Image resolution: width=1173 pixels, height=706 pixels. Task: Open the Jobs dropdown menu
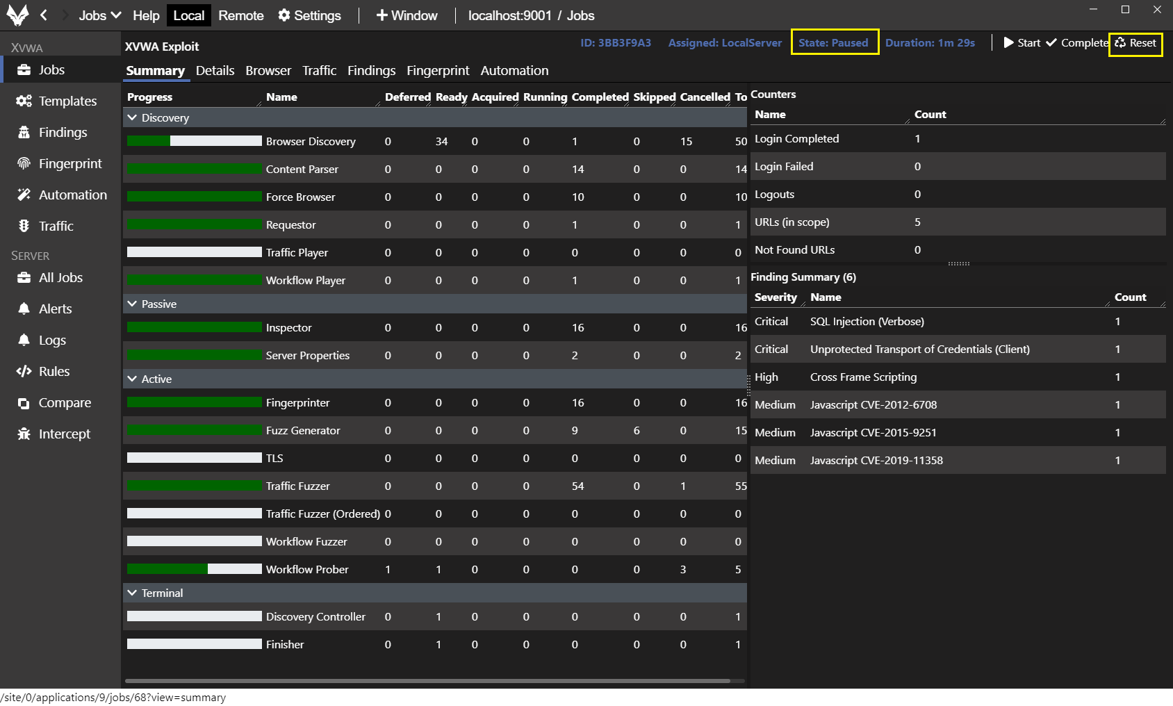[x=99, y=15]
